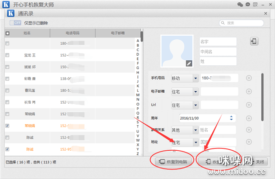Jump to letter W in index
The image size is (275, 179).
tap(138, 140)
